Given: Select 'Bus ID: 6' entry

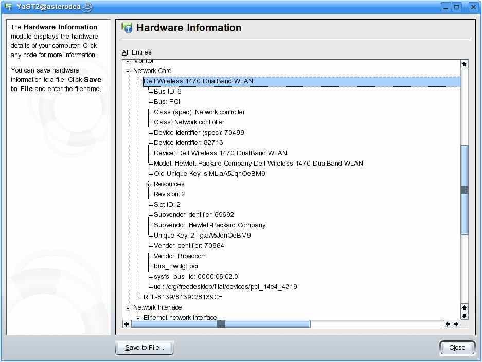Looking at the screenshot, I should 168,92.
